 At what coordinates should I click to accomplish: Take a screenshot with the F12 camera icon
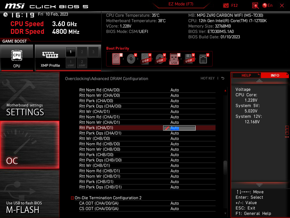(226, 5)
